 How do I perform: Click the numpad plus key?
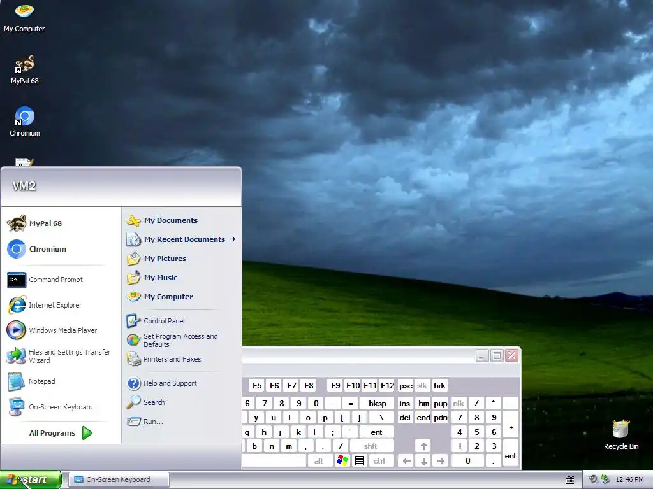point(511,425)
